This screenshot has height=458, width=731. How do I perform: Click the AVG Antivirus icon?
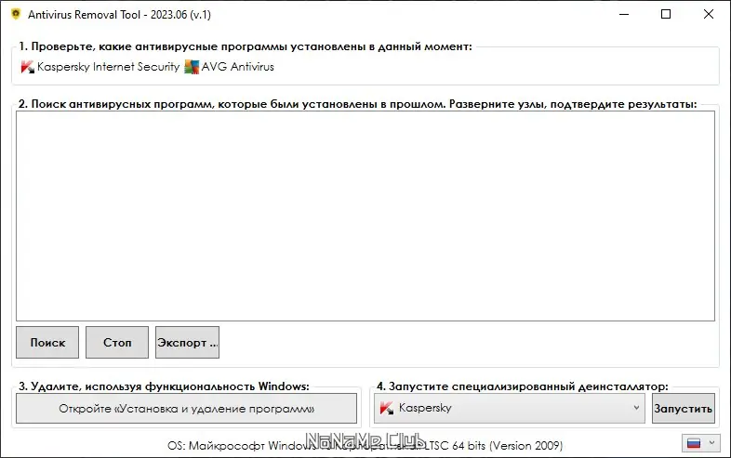(x=192, y=67)
